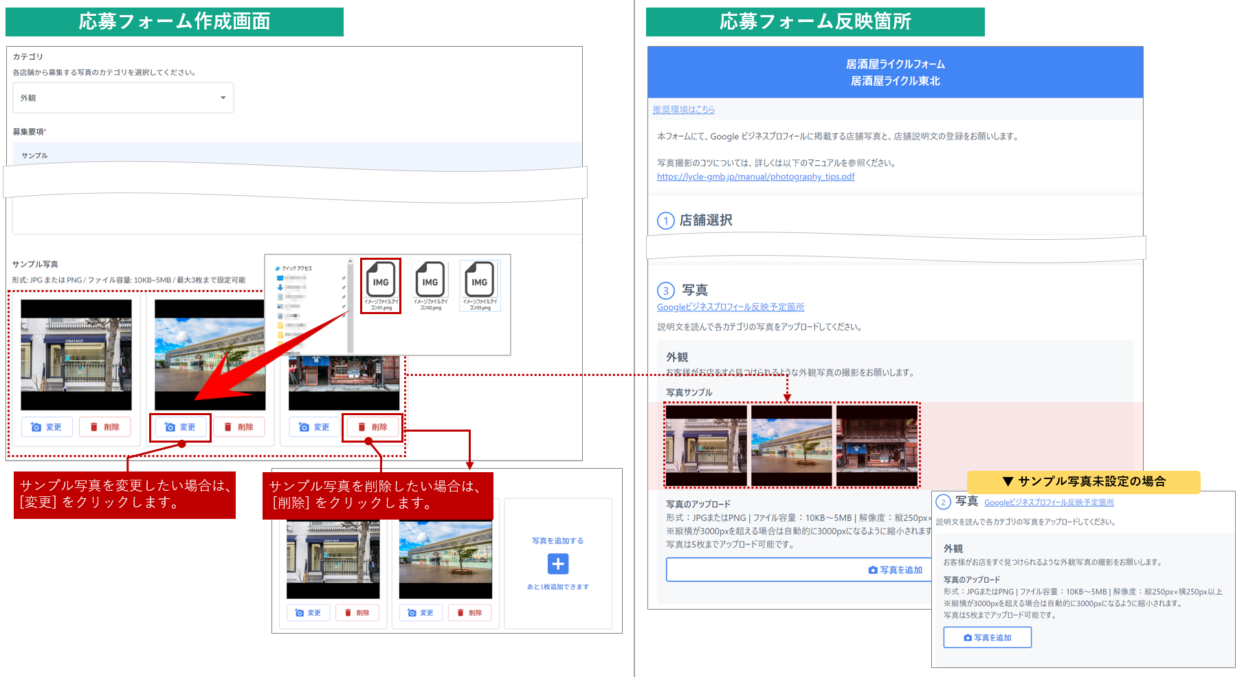Click the wide 写真を追加 button in main form

[799, 570]
